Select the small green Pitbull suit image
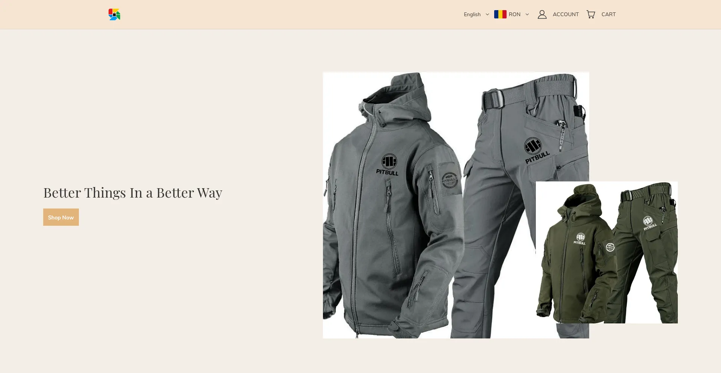The height and width of the screenshot is (373, 721). pyautogui.click(x=606, y=252)
